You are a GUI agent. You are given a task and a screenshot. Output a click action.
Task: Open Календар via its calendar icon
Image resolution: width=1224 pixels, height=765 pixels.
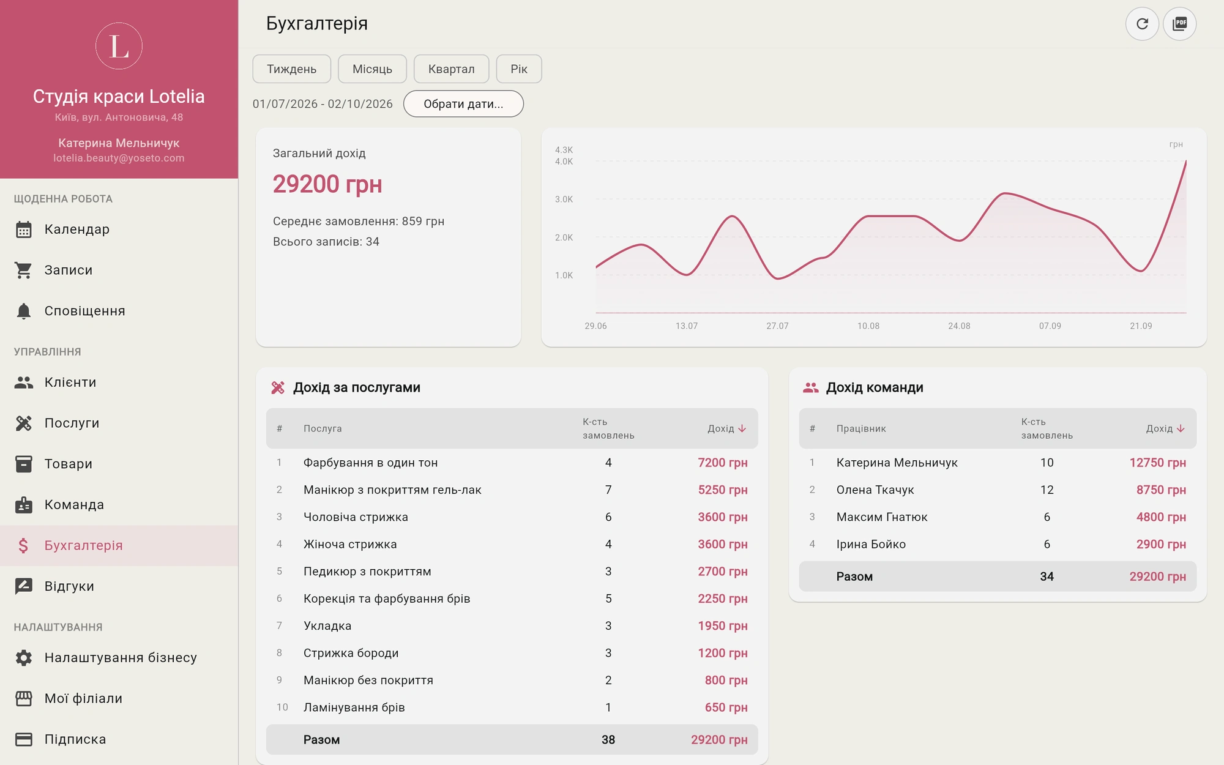(24, 229)
